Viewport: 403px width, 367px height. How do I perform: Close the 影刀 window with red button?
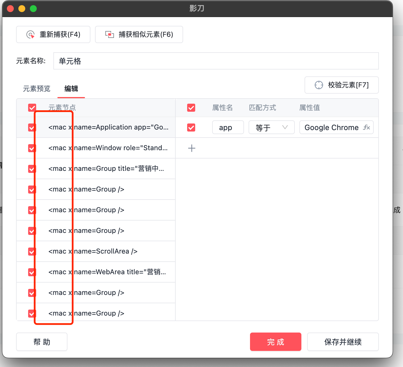pos(11,9)
